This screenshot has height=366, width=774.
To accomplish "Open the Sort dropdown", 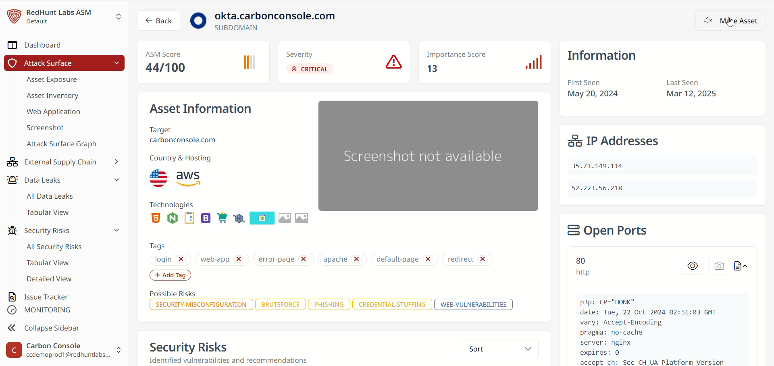I will 500,349.
